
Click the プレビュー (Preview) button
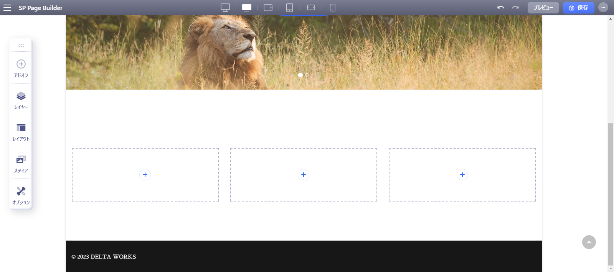tap(543, 8)
